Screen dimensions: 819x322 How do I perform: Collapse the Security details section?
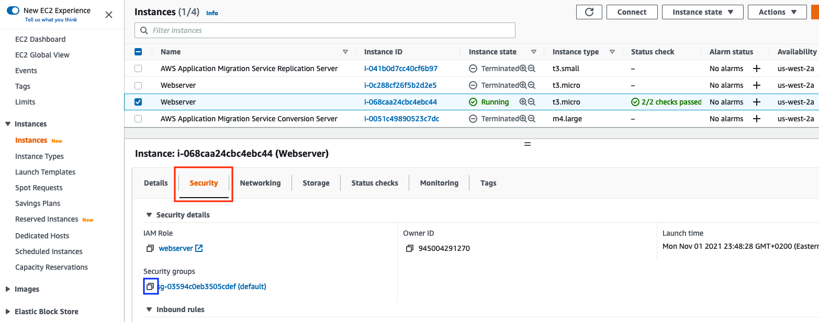click(149, 215)
